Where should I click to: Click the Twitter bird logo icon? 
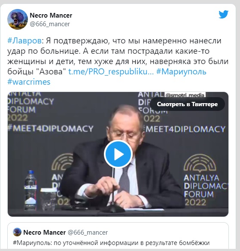[223, 15]
